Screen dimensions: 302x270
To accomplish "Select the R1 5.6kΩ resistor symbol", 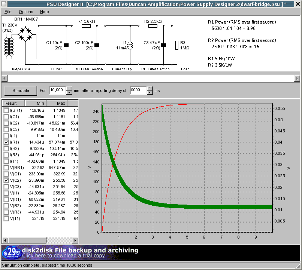I will [86, 26].
